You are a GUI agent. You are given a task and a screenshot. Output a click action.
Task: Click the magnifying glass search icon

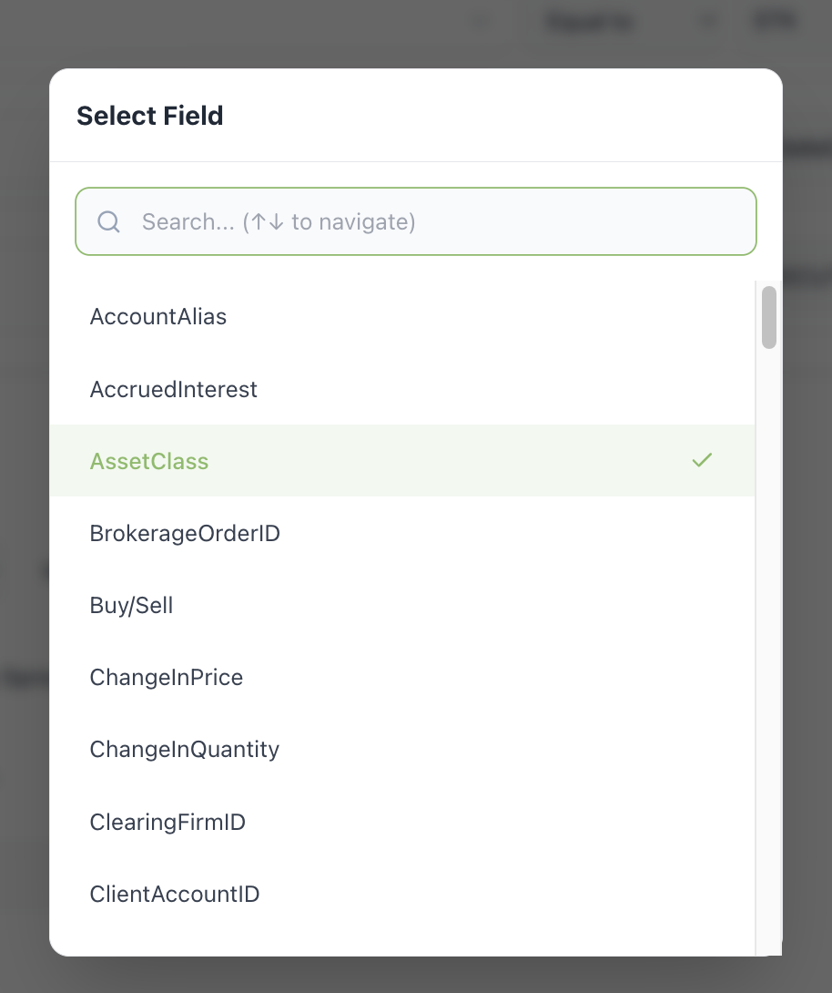(108, 221)
